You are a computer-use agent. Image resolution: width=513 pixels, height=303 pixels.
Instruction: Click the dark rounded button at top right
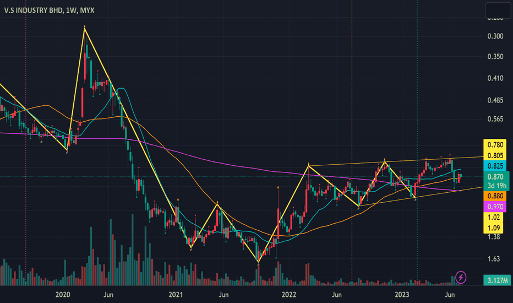click(x=498, y=10)
